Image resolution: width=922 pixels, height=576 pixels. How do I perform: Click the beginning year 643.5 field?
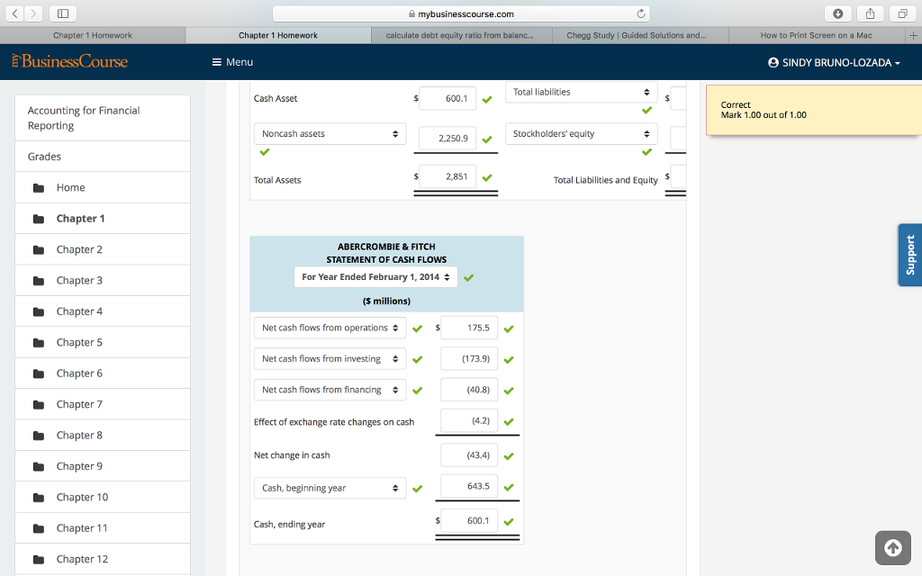[x=469, y=487]
